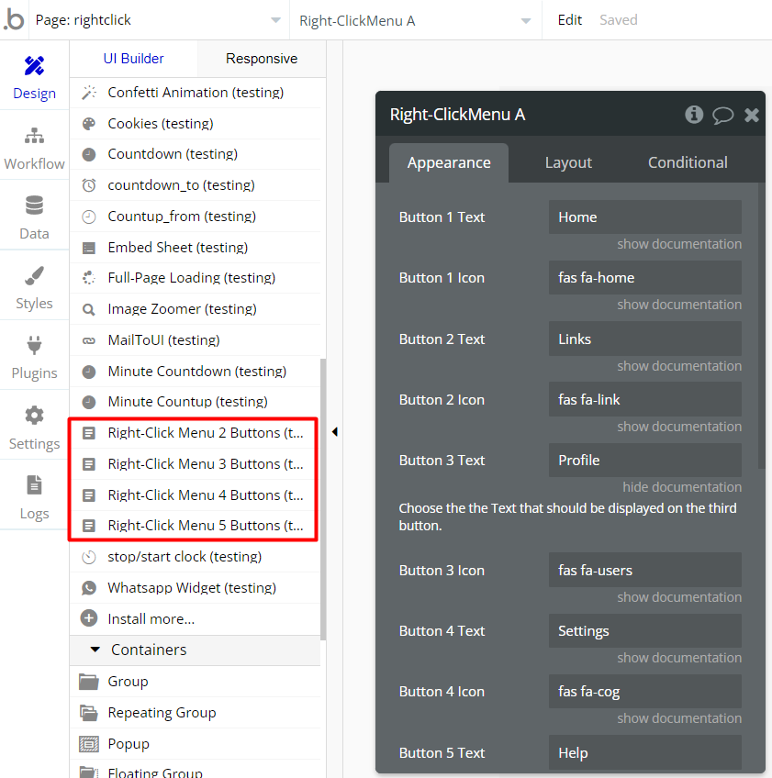Screen dimensions: 772x778
Task: Open the Right-ClickMenu A element dropdown
Action: (415, 20)
